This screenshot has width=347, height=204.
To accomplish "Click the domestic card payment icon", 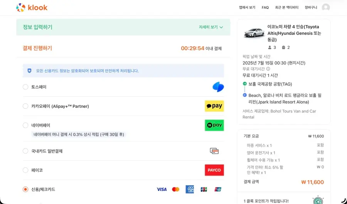I will pos(214,151).
